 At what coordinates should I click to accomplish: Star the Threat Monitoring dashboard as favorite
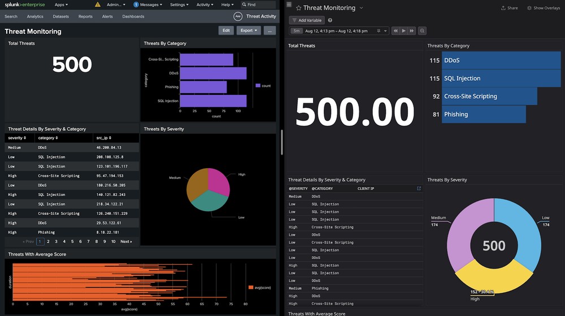pyautogui.click(x=298, y=8)
